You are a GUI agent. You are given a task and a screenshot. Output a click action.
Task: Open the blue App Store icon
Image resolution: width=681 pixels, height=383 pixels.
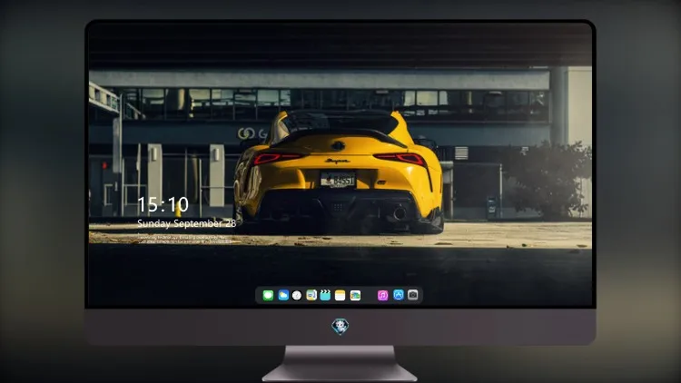tap(399, 295)
